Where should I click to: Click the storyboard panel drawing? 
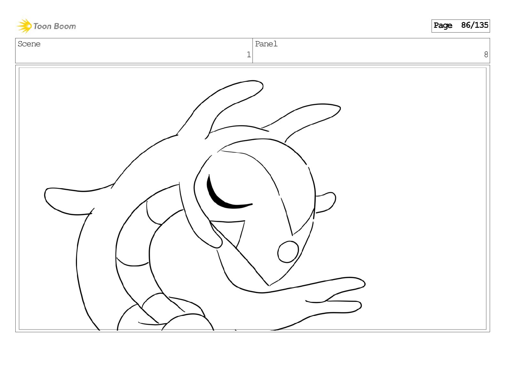pos(252,198)
